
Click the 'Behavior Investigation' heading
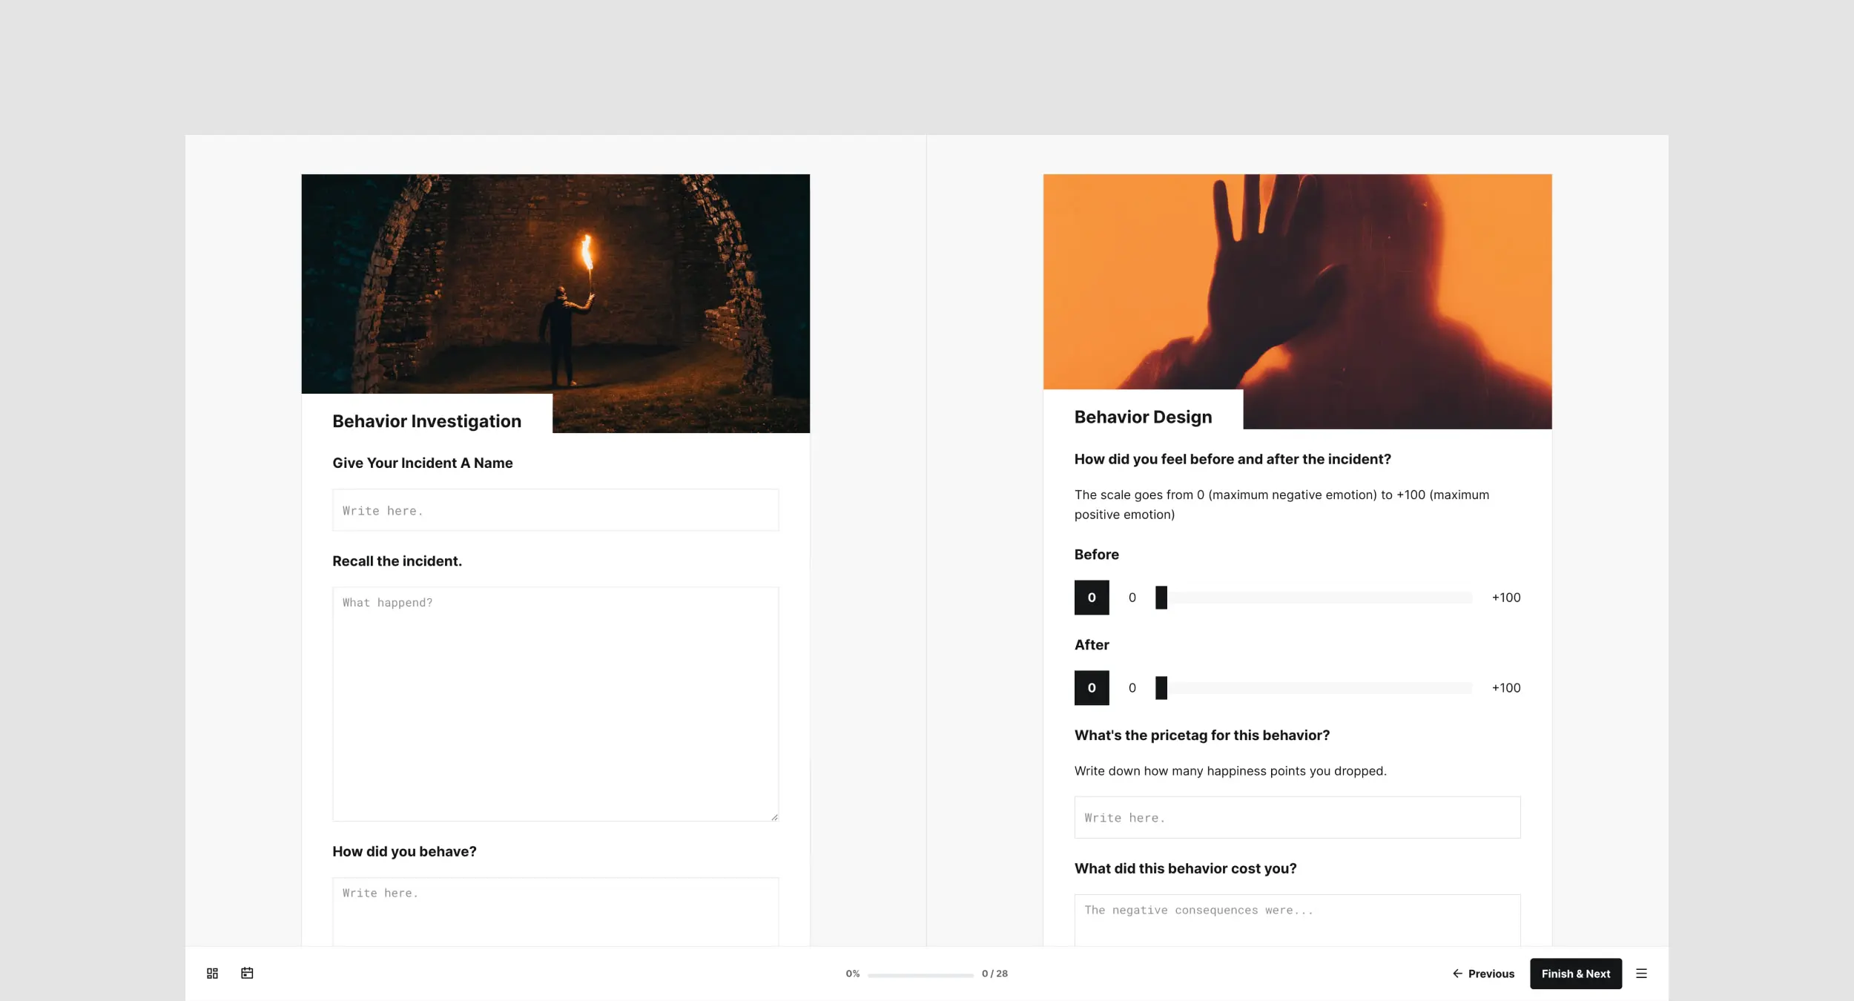(426, 421)
